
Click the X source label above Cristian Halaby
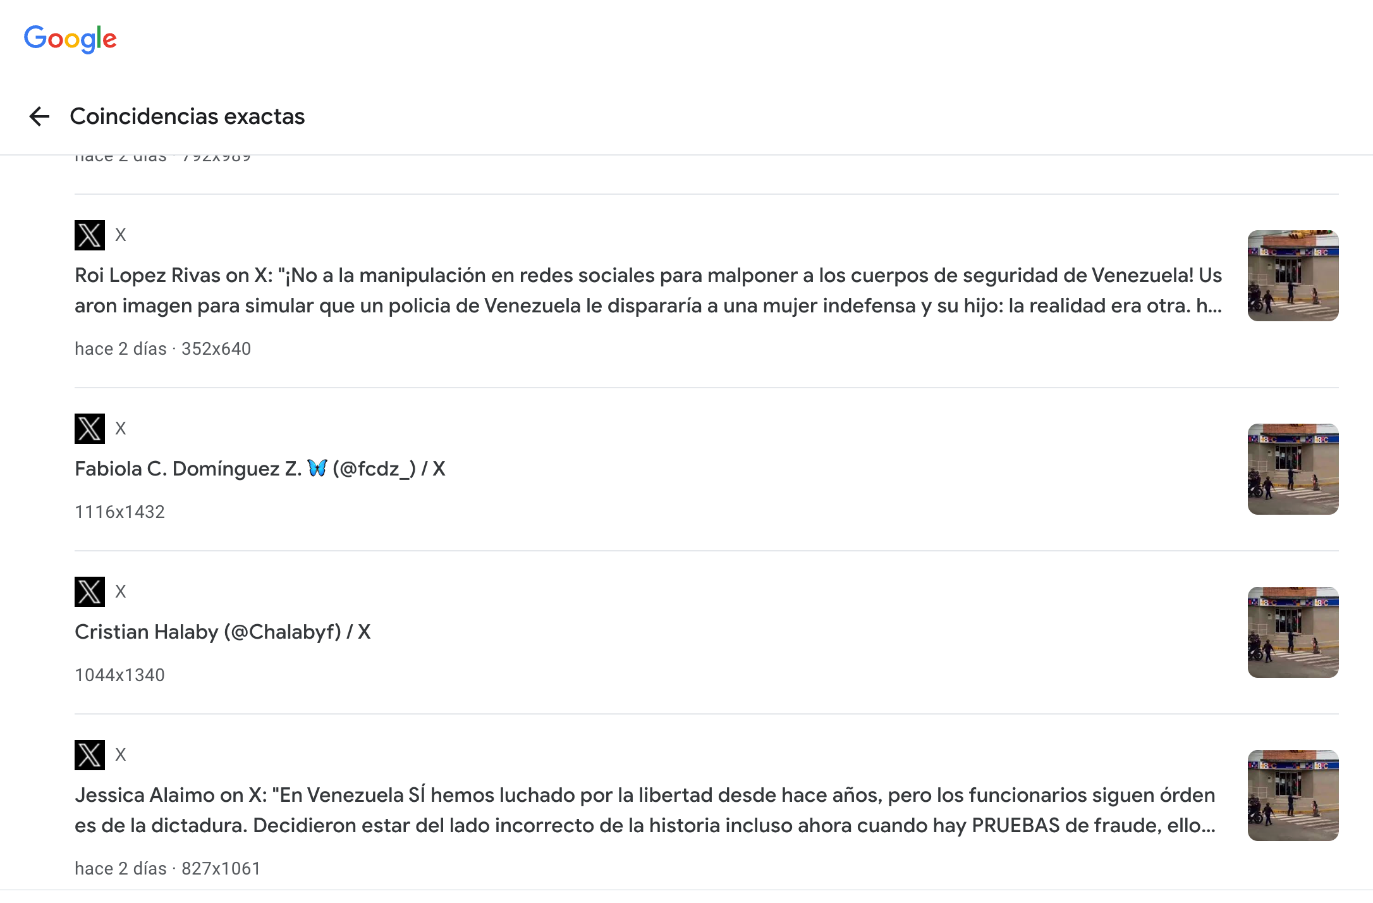pyautogui.click(x=121, y=592)
